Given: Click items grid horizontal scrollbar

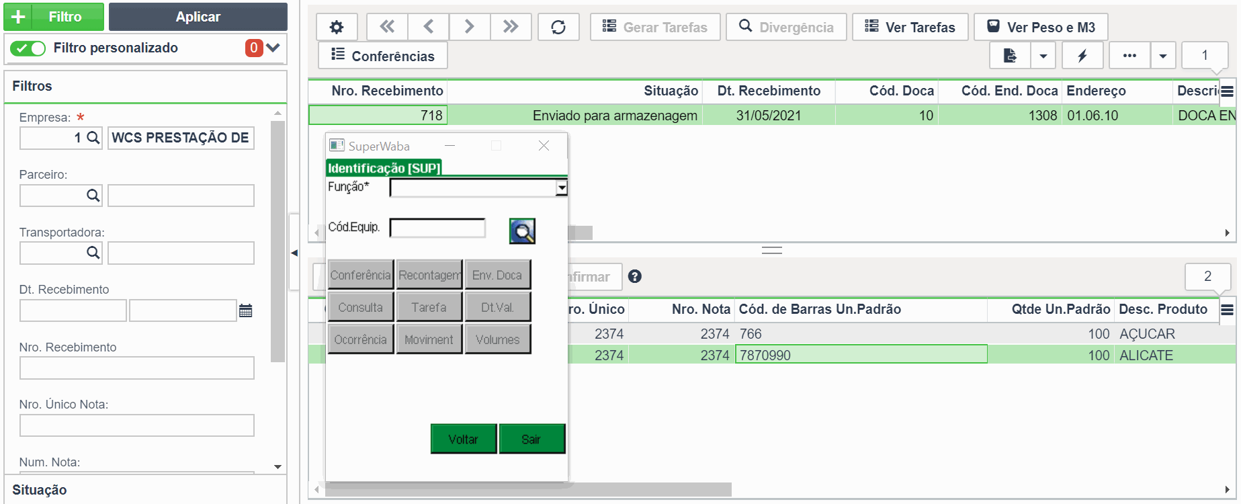Looking at the screenshot, I should [528, 489].
